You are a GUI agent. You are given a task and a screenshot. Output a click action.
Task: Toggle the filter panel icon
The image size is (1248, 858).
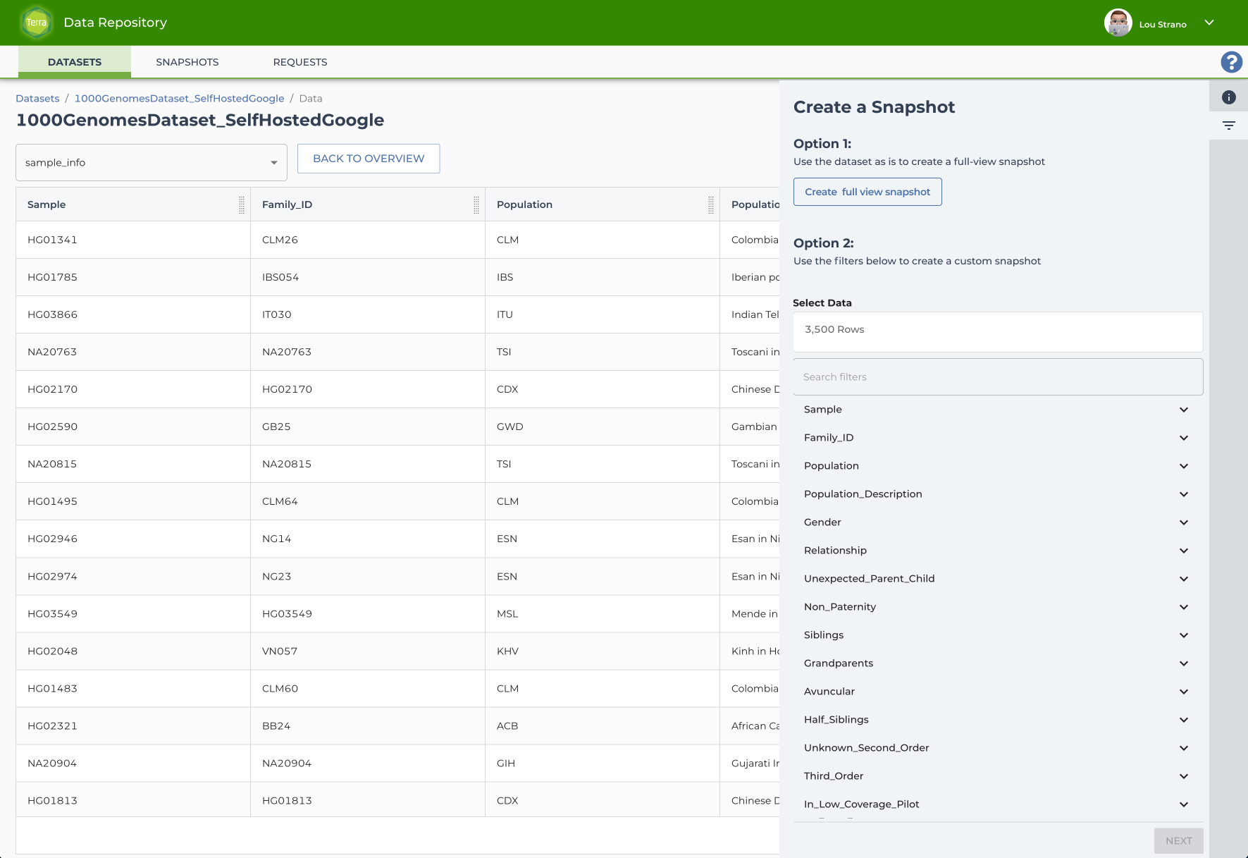click(x=1228, y=125)
